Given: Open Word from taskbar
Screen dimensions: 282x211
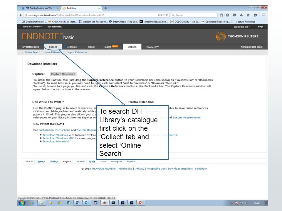Looking at the screenshot, I should [x=78, y=203].
